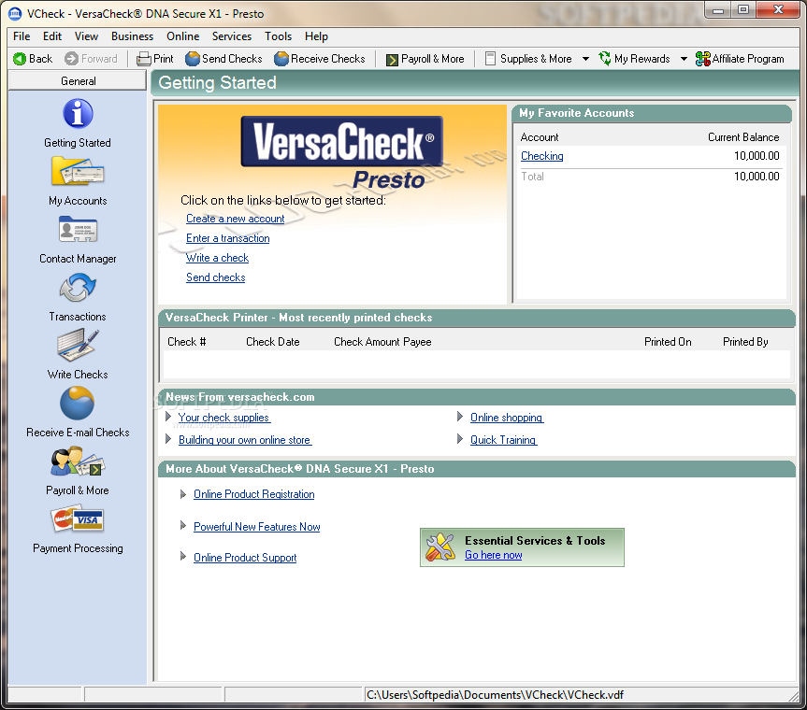The image size is (807, 710).
Task: Open the Tools menu
Action: (x=278, y=36)
